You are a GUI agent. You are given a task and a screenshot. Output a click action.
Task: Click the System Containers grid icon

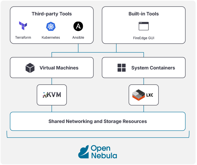tap(121, 68)
